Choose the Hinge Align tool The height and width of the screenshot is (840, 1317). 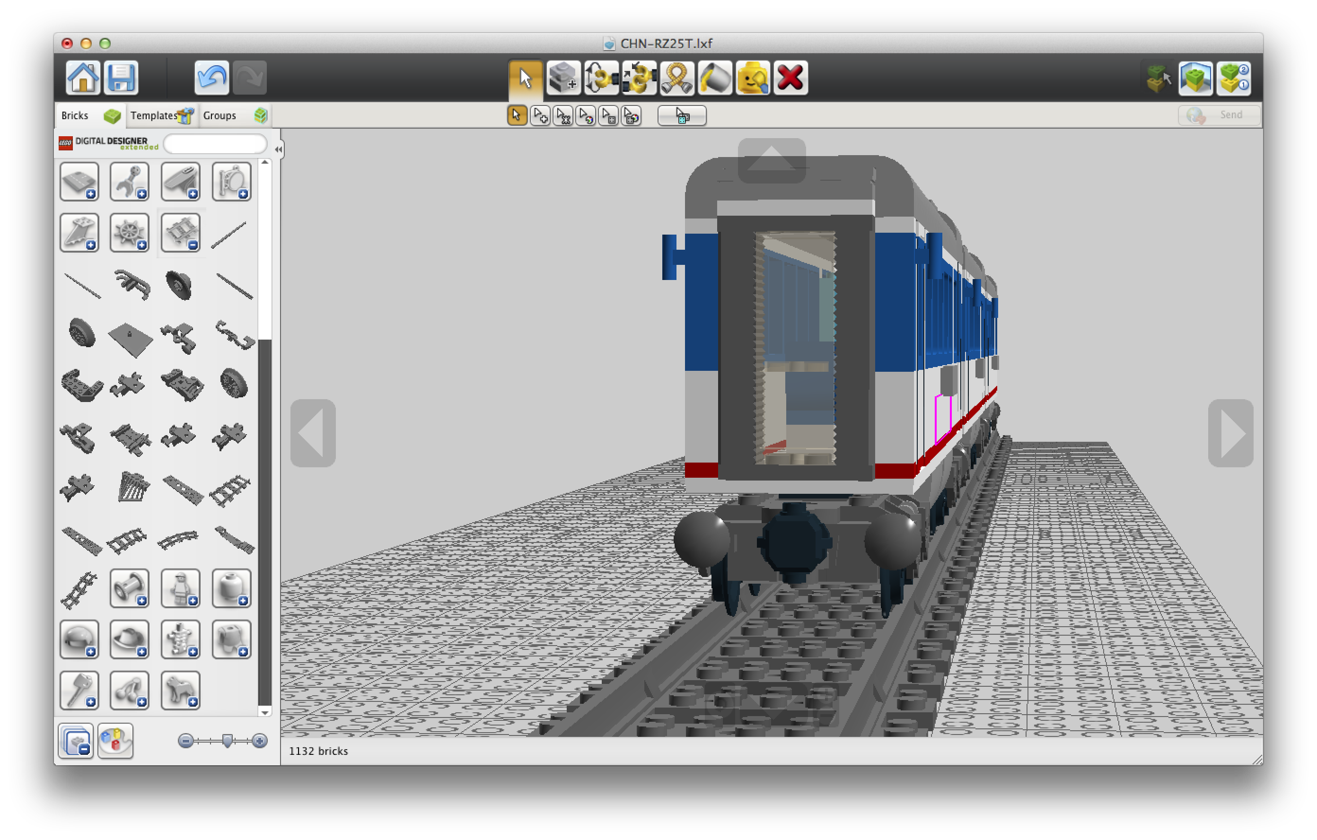[639, 78]
